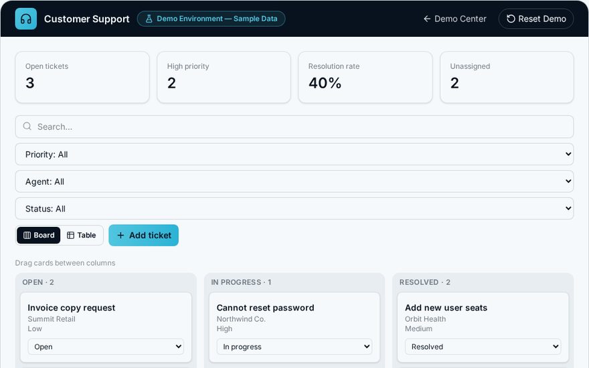Image resolution: width=589 pixels, height=368 pixels.
Task: Go back to Demo Center
Action: tap(455, 19)
